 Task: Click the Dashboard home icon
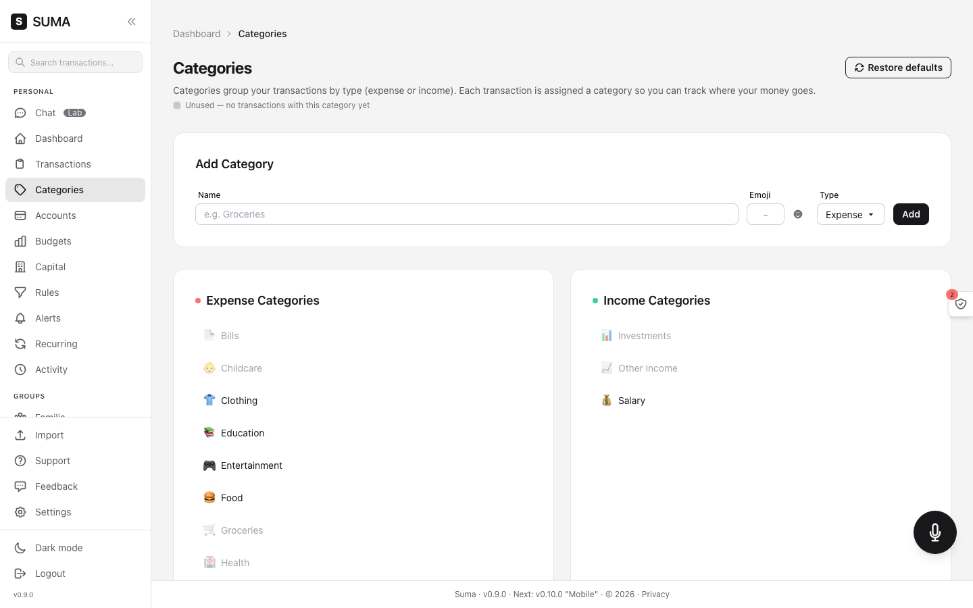tap(20, 138)
